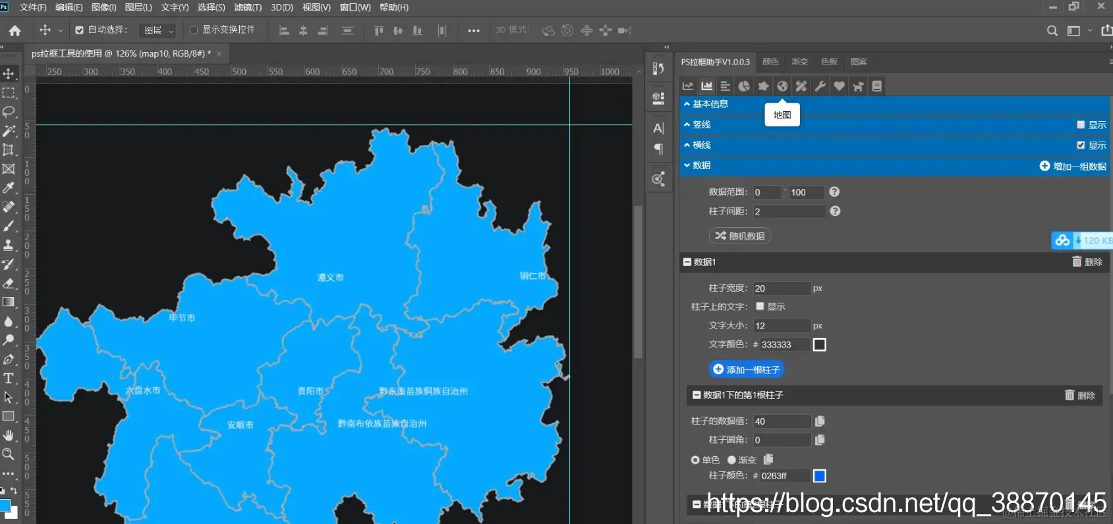
Task: Click the foreground color swatch in toolbar
Action: pos(5,505)
